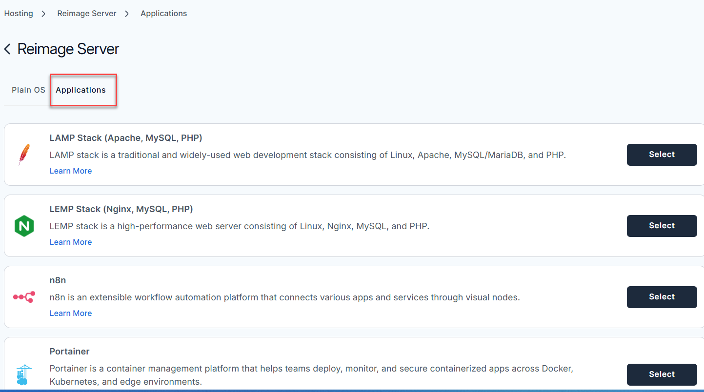Screen dimensions: 704x392
Task: Click Select for n8n
Action: 662,297
